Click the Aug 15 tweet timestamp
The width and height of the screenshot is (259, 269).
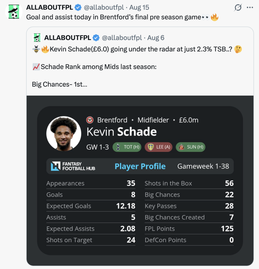pyautogui.click(x=139, y=7)
